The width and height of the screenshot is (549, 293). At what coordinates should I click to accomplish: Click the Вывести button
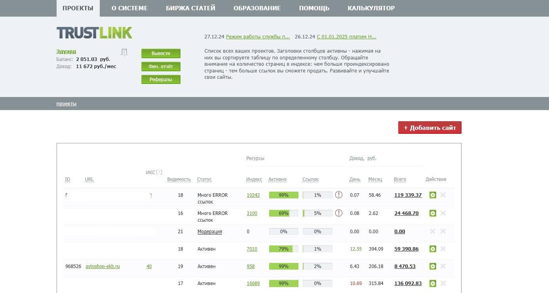tap(161, 53)
